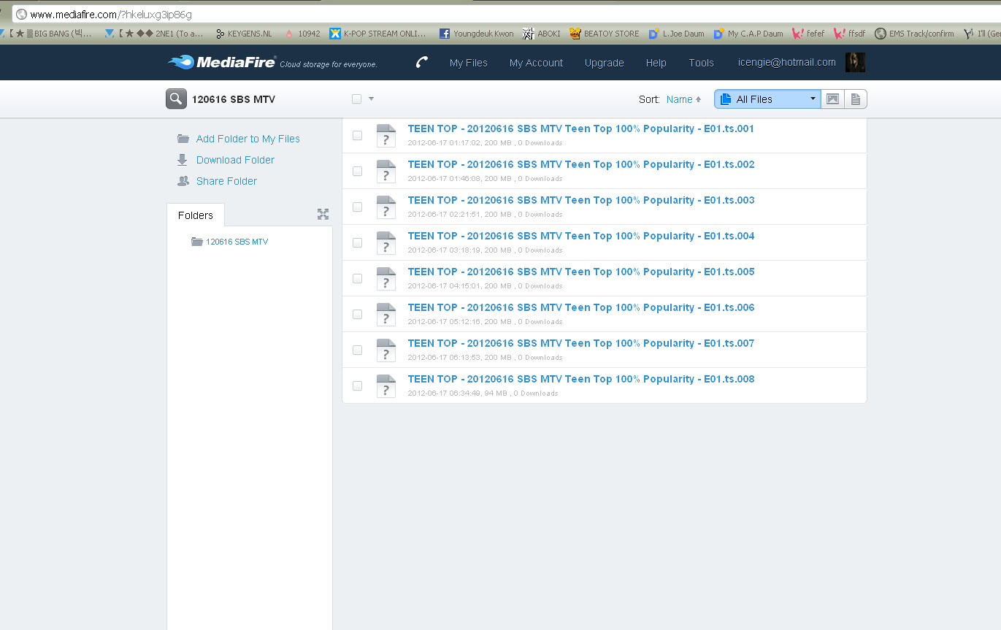Open the Help menu item
1001x630 pixels.
(656, 63)
